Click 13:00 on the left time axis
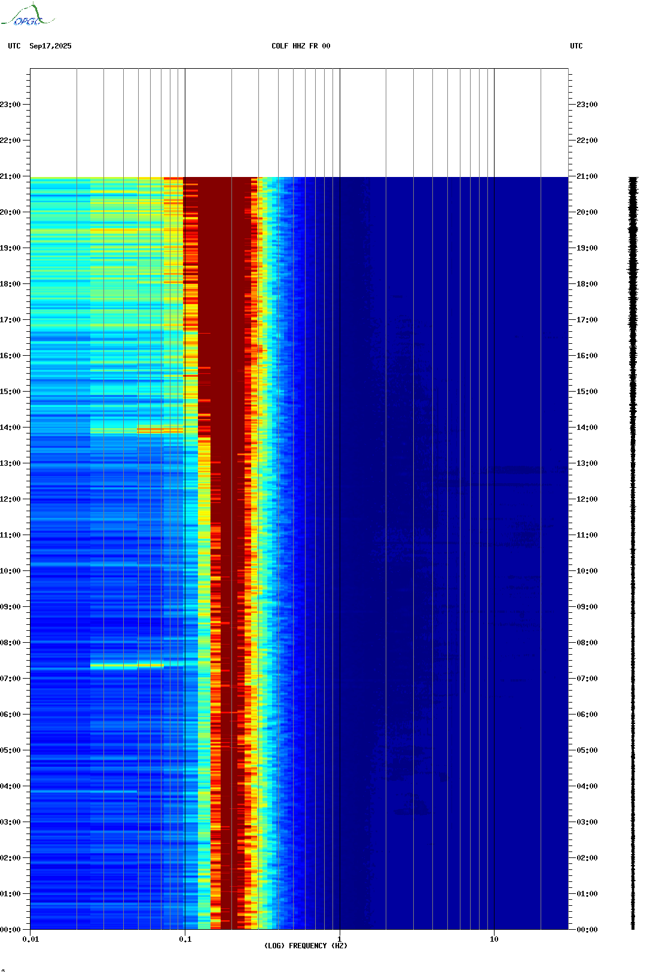The image size is (659, 977). point(10,463)
